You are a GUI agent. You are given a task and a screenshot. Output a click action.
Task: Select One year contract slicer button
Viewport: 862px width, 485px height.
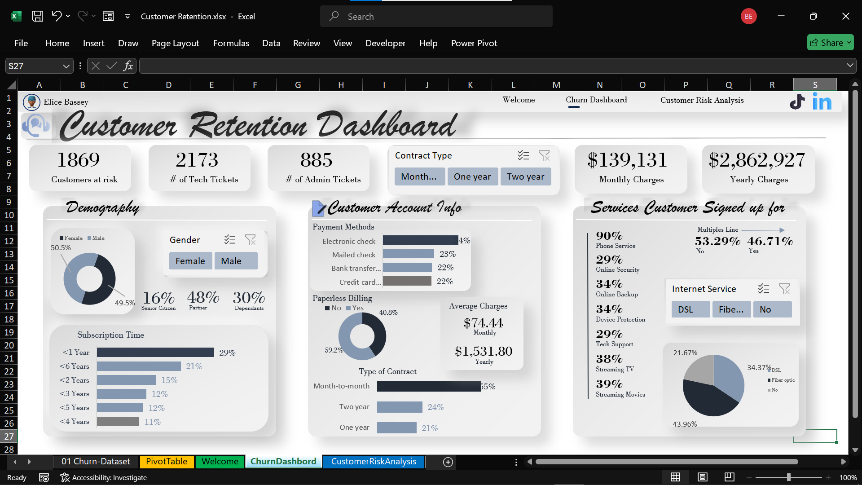pos(472,176)
